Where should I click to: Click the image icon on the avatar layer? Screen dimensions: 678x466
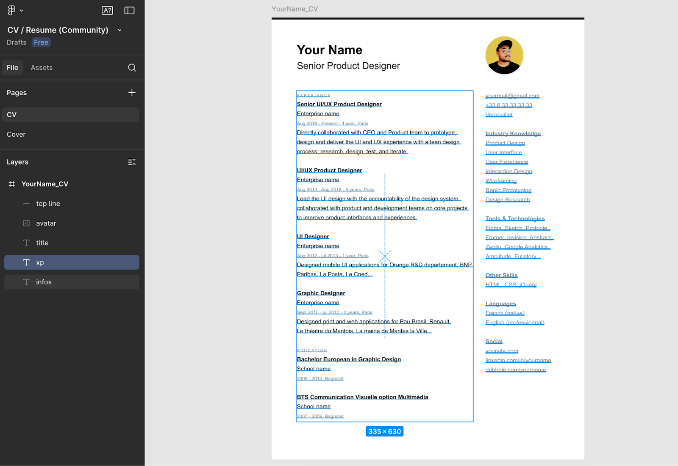point(26,223)
